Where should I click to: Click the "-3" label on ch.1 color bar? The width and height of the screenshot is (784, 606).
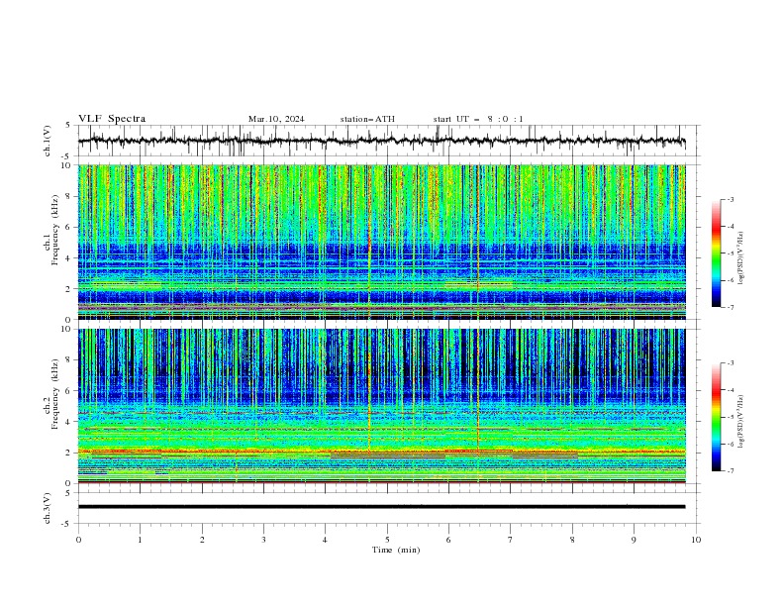click(x=731, y=199)
